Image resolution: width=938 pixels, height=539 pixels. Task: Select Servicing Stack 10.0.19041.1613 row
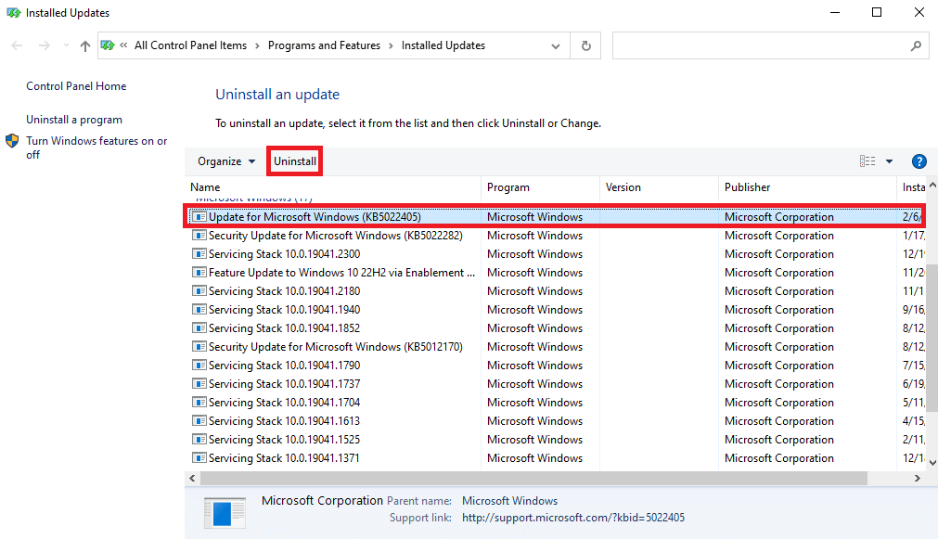coord(555,421)
